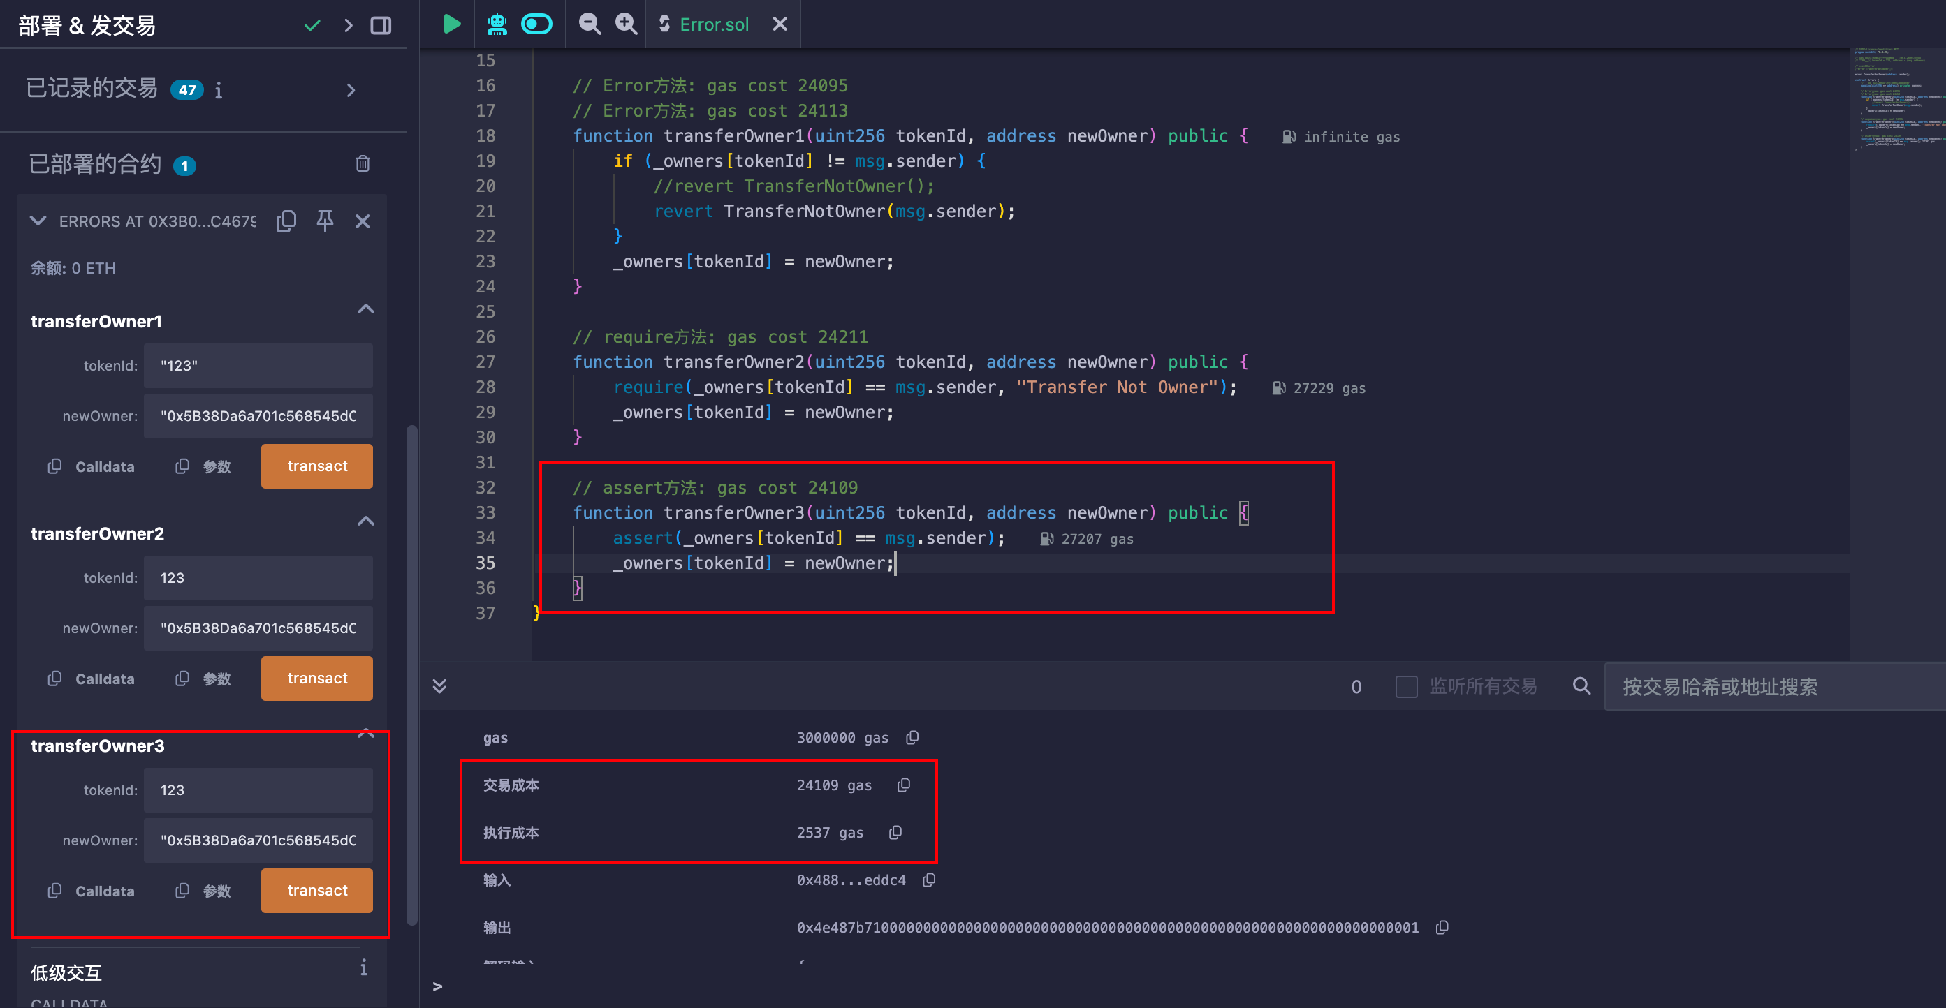Click the left panel vertical scrollbar

413,674
